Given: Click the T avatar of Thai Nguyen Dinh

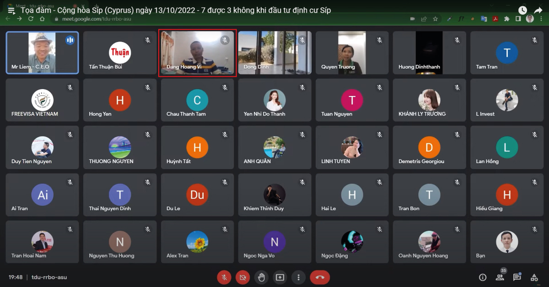Looking at the screenshot, I should coord(120,195).
